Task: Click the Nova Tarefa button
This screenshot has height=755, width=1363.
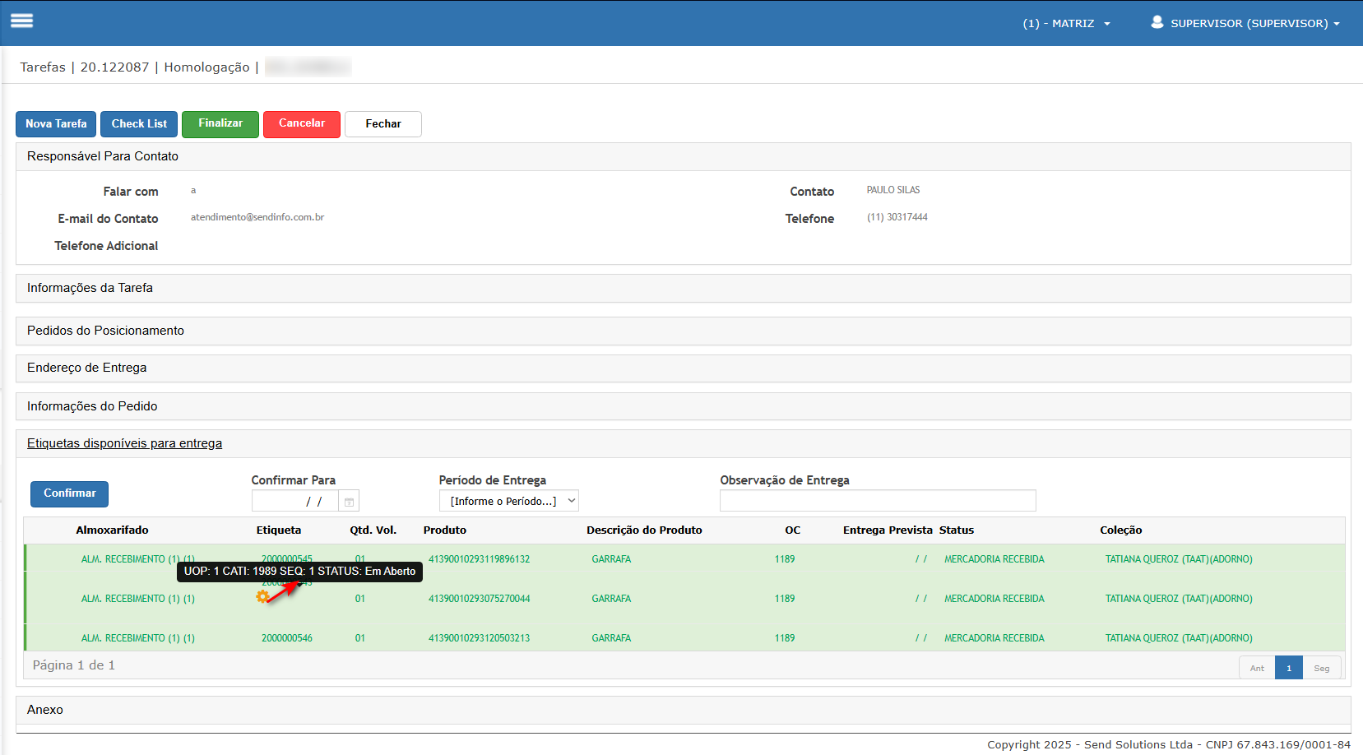Action: pyautogui.click(x=56, y=124)
